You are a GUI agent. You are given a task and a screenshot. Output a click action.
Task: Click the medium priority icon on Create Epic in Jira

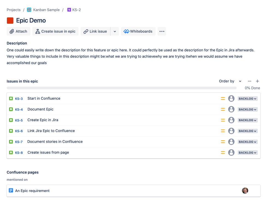tap(223, 120)
